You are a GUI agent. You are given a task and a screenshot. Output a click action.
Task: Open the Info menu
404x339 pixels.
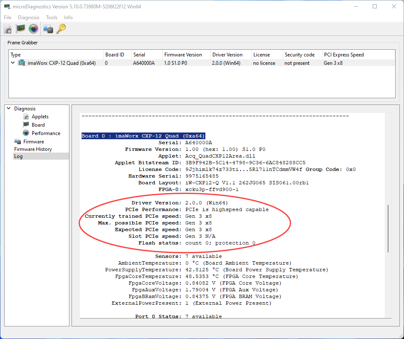[68, 18]
